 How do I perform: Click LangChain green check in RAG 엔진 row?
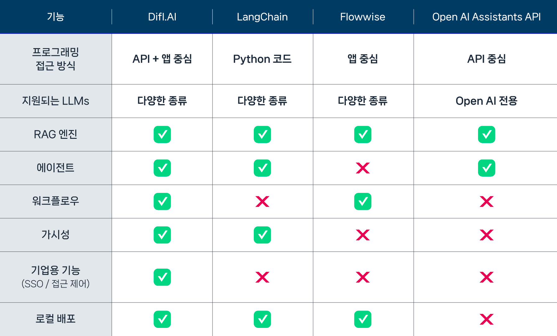(262, 134)
